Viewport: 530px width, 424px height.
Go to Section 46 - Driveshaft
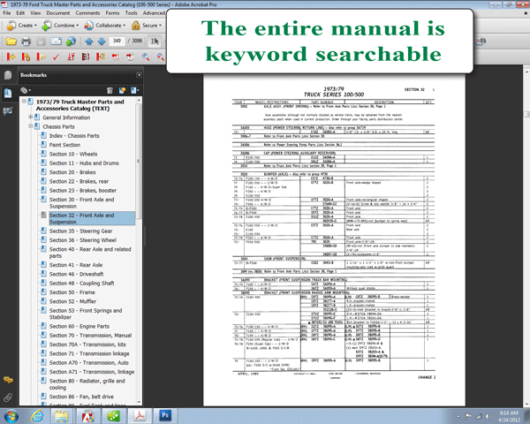(x=76, y=274)
